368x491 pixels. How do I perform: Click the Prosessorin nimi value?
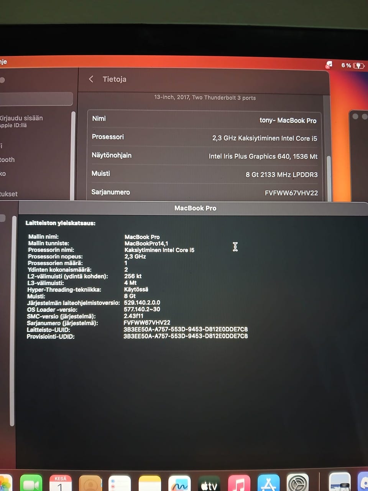[159, 250]
